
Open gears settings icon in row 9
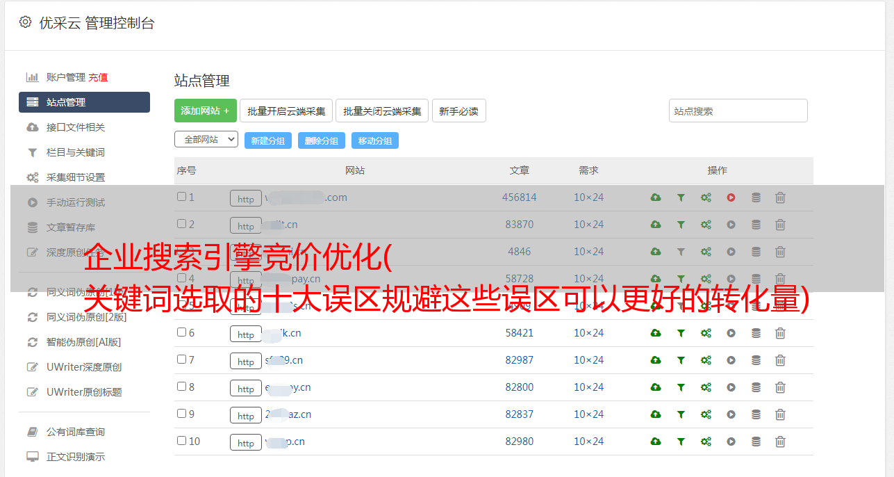[x=706, y=414]
